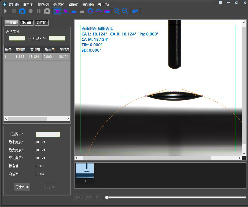Open the 文件(F) menu

13,4
